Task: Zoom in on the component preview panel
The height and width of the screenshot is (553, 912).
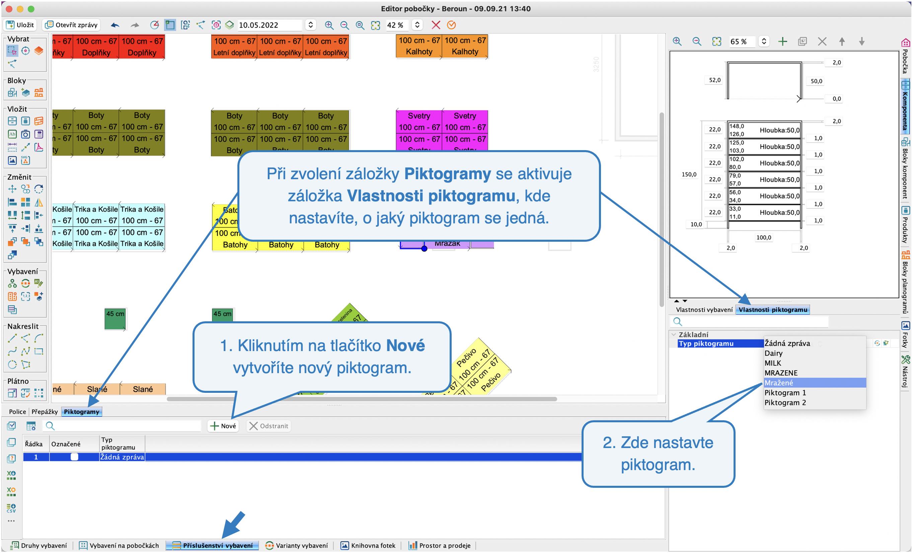Action: 677,41
